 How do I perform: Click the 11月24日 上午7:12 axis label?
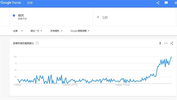(x=70, y=85)
